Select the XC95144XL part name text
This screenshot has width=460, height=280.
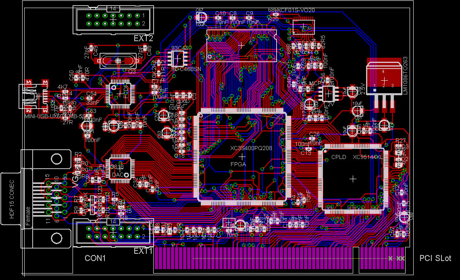[368, 157]
